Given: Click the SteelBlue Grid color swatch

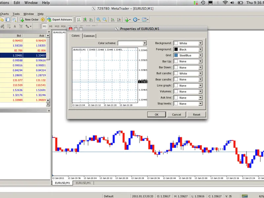Looking at the screenshot, I should click(176, 55).
